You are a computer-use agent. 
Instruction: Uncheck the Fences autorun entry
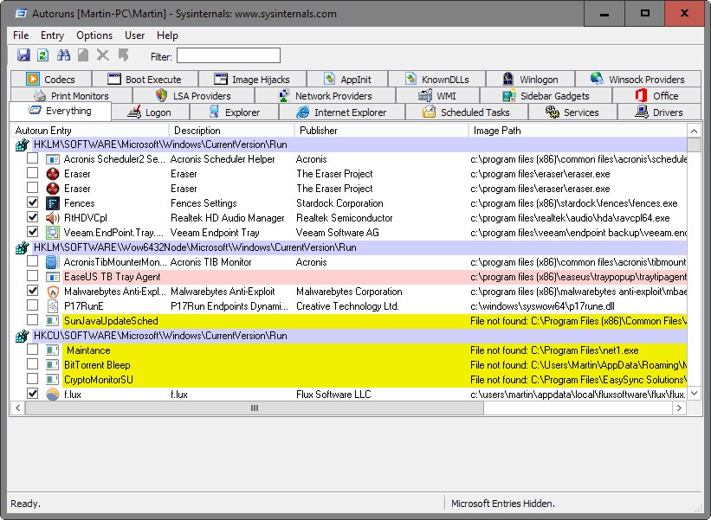[32, 203]
